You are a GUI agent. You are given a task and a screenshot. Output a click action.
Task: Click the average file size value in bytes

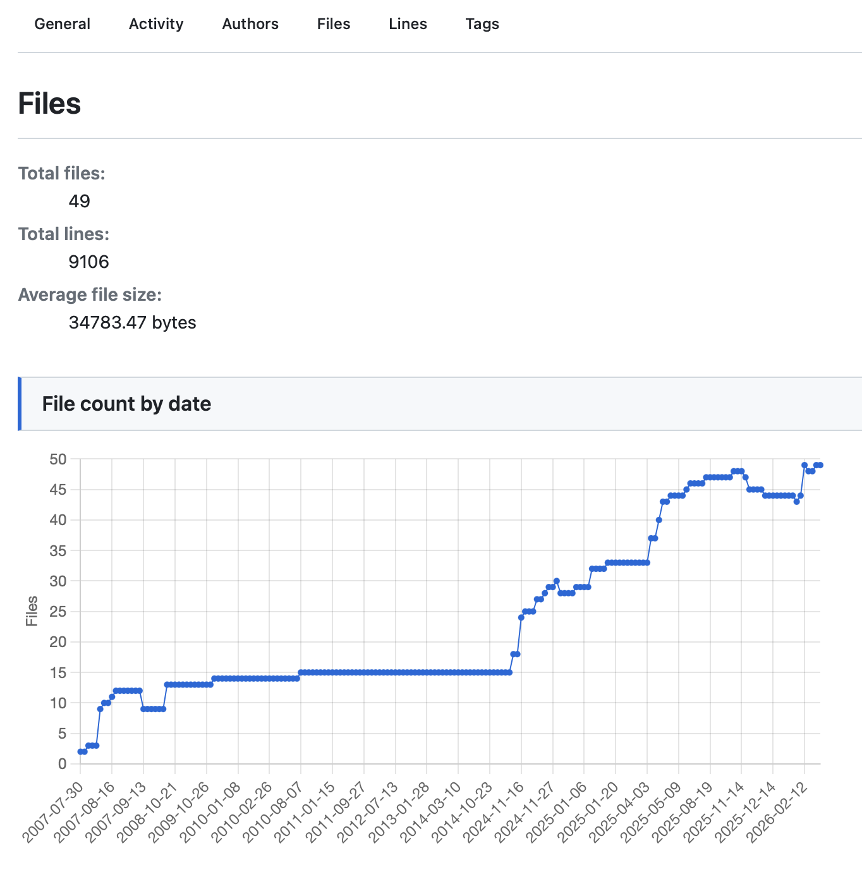(132, 322)
